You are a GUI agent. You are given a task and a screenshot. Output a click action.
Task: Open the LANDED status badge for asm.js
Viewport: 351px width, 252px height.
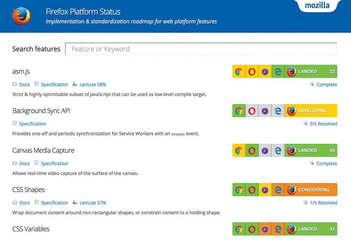click(x=307, y=71)
